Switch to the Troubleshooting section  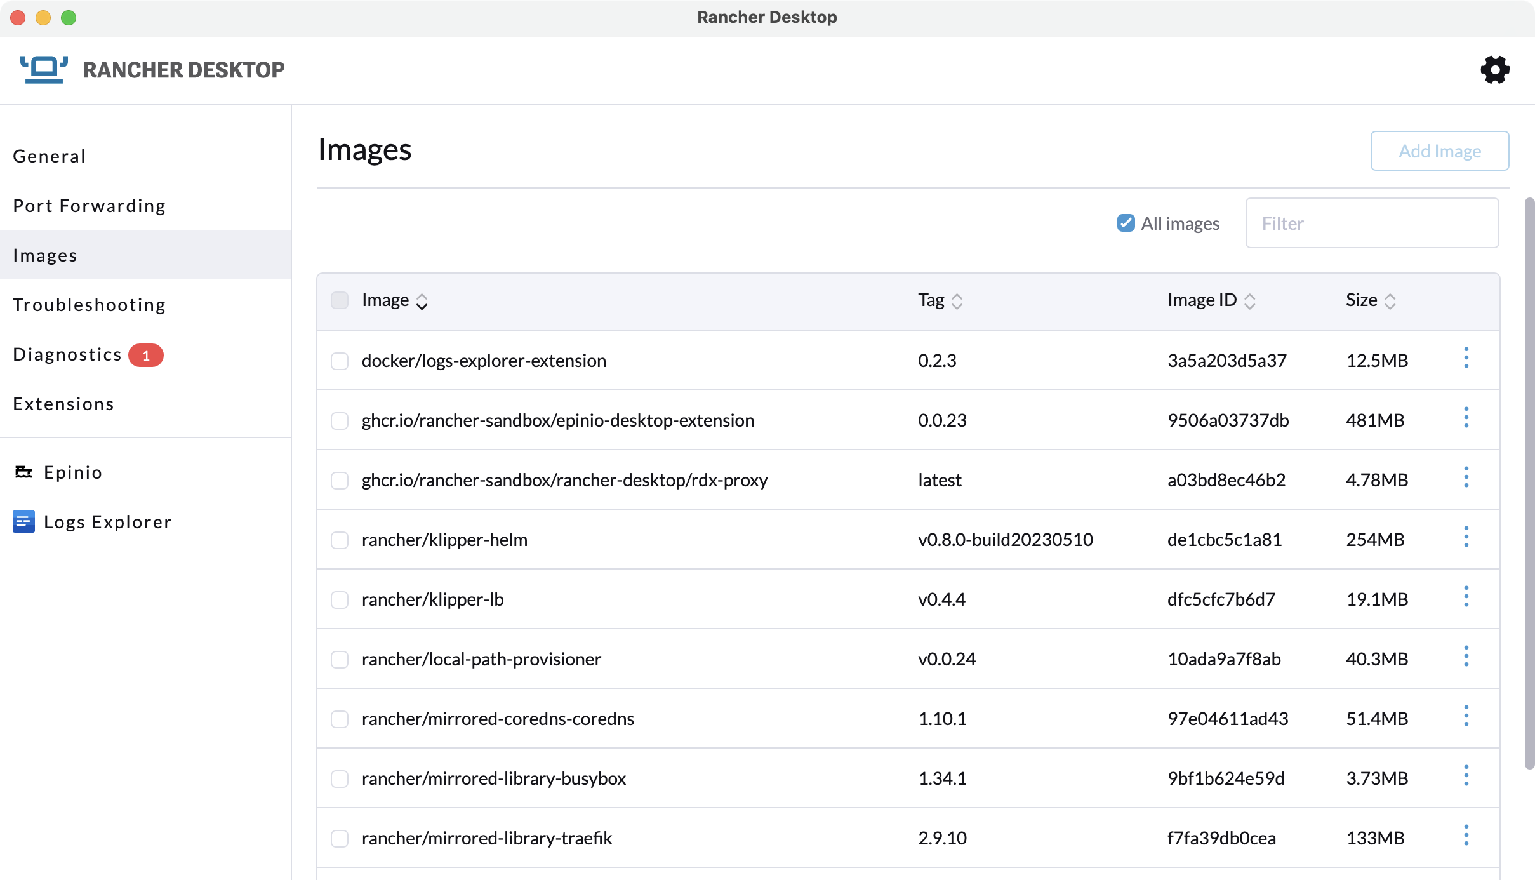pyautogui.click(x=89, y=304)
